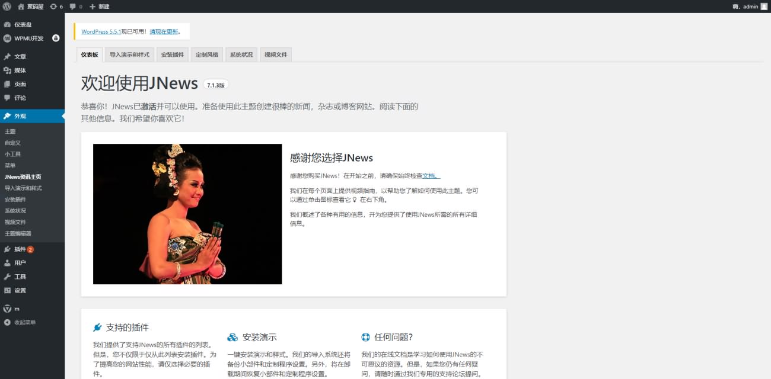Click the lock badge beside WPMU开发
The image size is (771, 379).
56,38
